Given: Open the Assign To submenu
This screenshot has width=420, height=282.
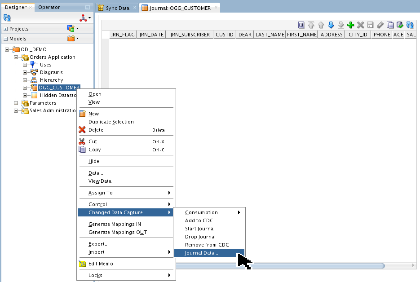Looking at the screenshot, I should point(126,193).
